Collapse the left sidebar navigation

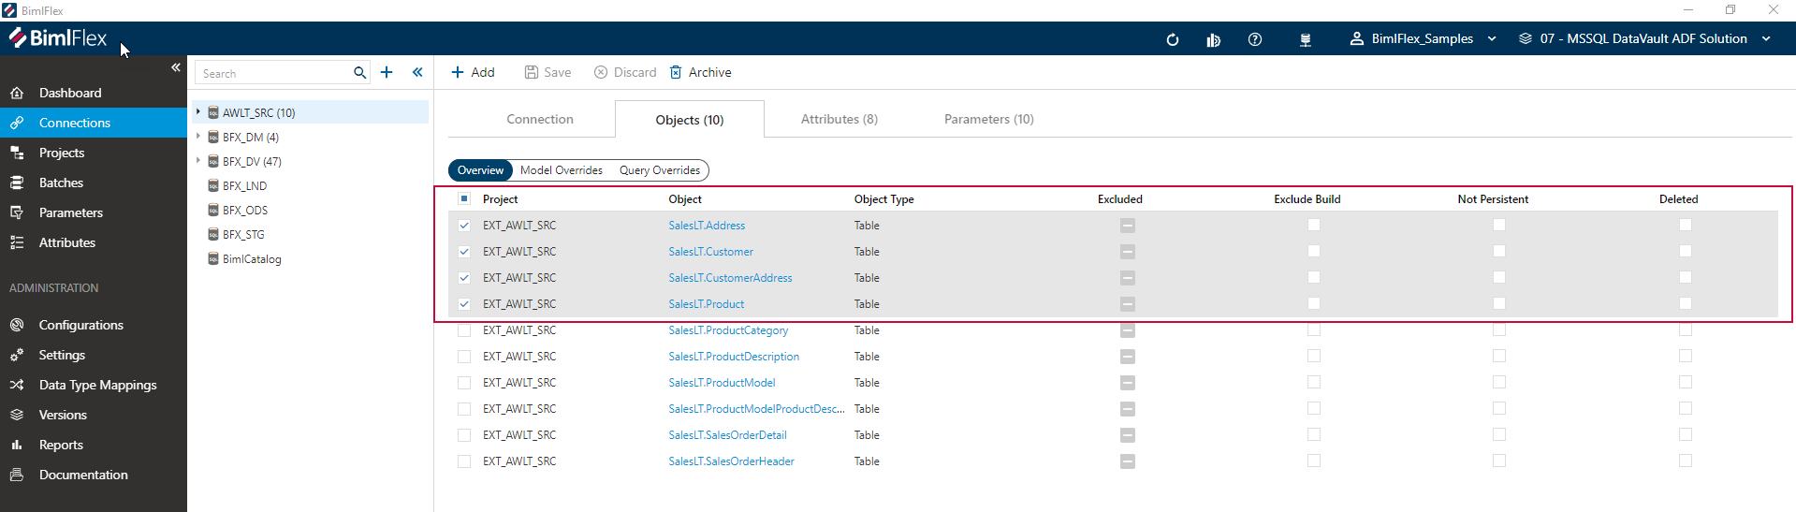point(175,67)
